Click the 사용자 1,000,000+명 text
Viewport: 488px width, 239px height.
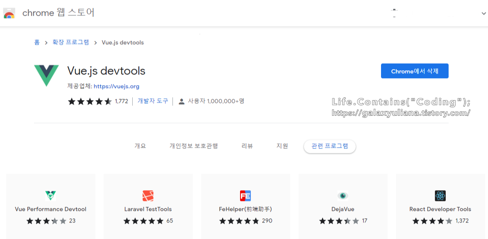pyautogui.click(x=216, y=101)
